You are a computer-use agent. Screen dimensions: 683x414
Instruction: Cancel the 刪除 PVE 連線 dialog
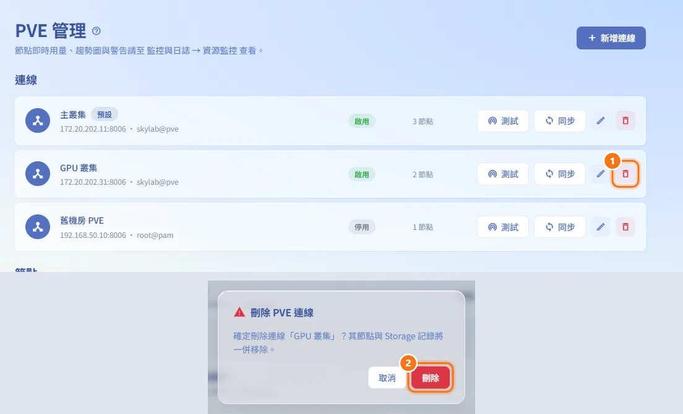coord(387,378)
